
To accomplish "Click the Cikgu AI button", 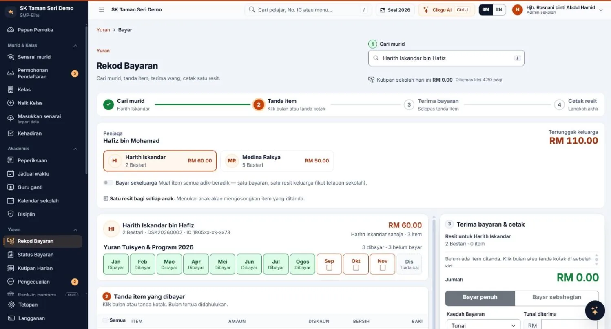I will [447, 10].
